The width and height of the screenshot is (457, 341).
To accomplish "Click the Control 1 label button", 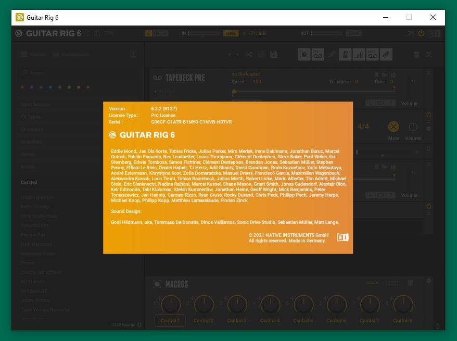I will [x=170, y=321].
